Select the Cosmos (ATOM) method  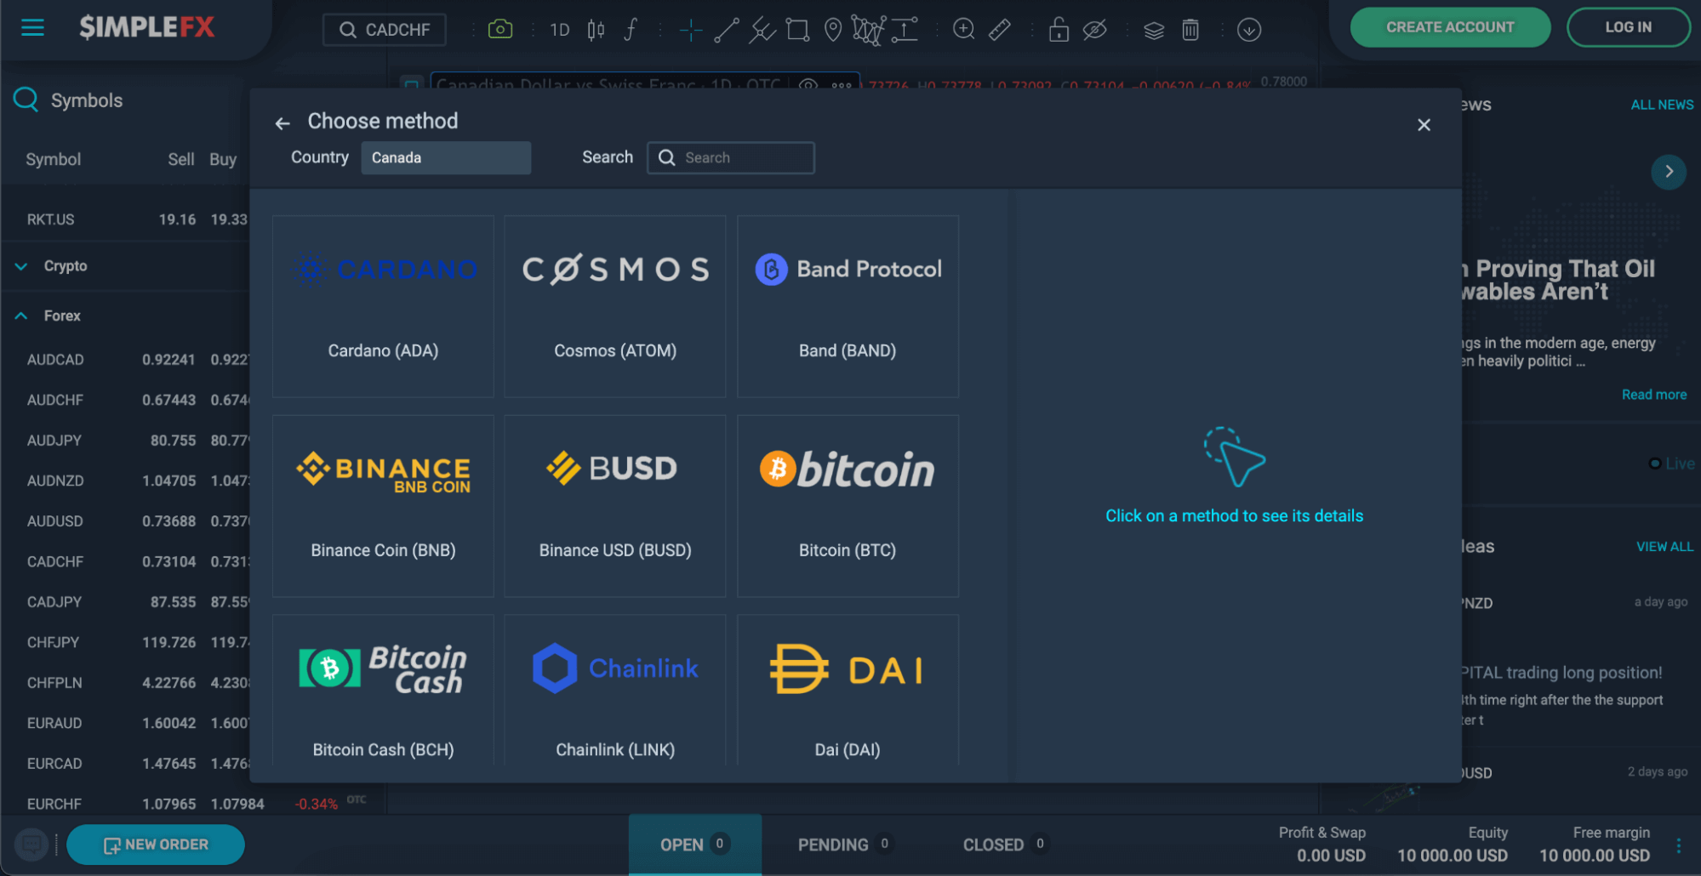614,306
